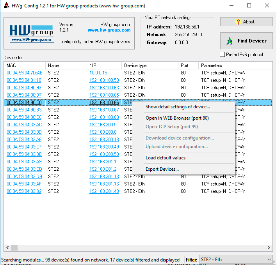
Task: Click horizontal scrollbar left arrow
Action: tap(7, 247)
